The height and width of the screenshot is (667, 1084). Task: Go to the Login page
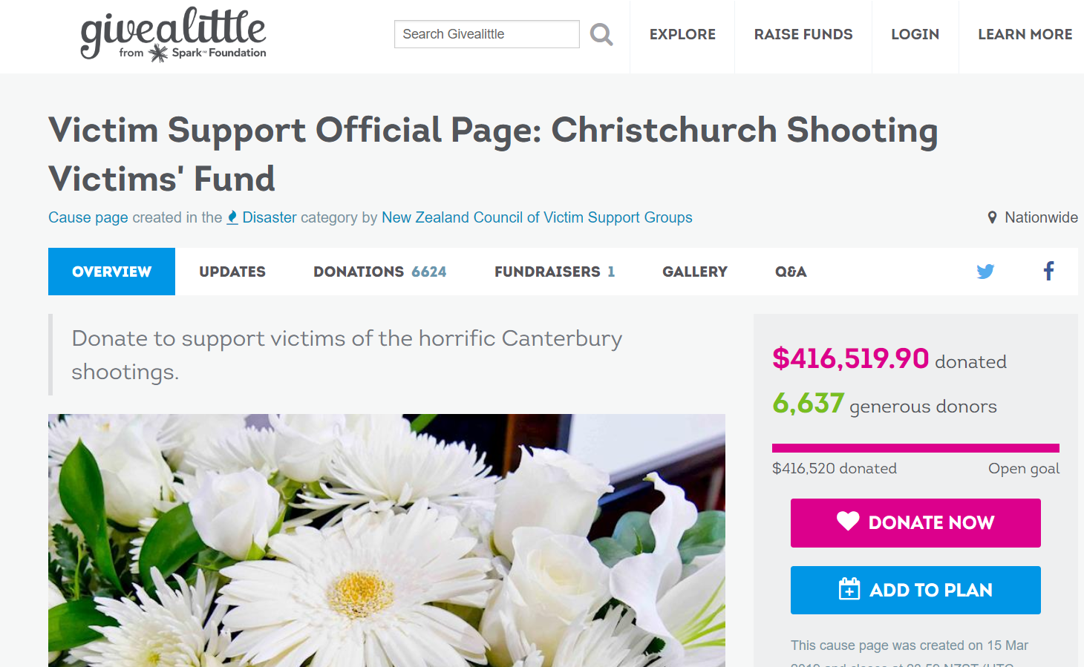click(x=915, y=34)
